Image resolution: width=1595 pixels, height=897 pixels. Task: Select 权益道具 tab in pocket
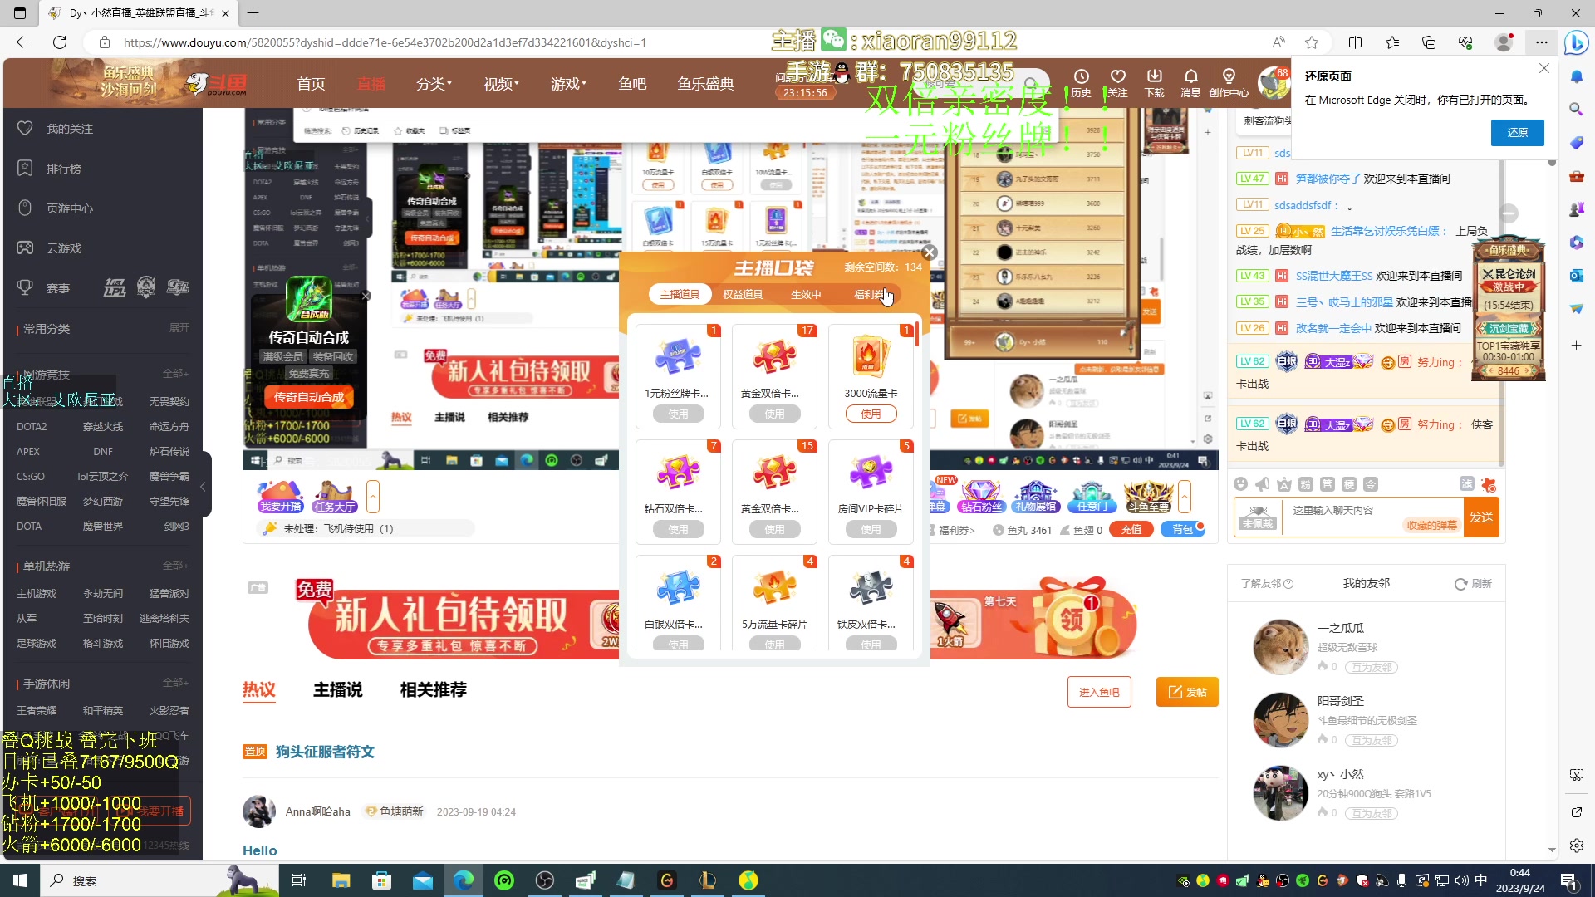tap(743, 294)
